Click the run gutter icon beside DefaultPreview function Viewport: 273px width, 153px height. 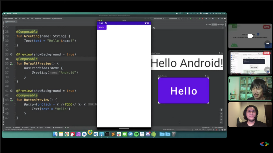click(11, 64)
